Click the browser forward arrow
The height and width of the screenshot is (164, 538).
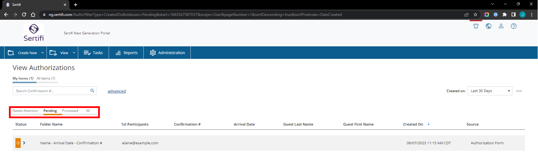click(x=15, y=15)
